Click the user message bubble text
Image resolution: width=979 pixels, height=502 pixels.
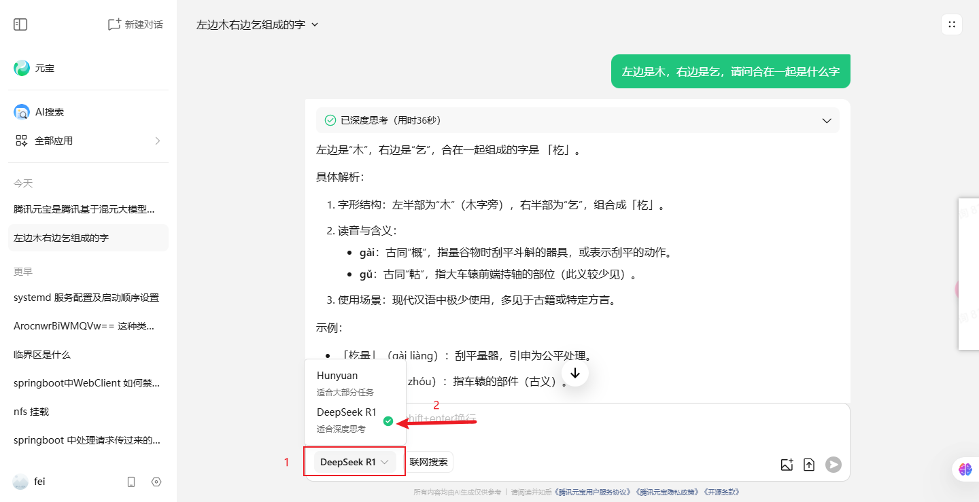[x=731, y=71]
